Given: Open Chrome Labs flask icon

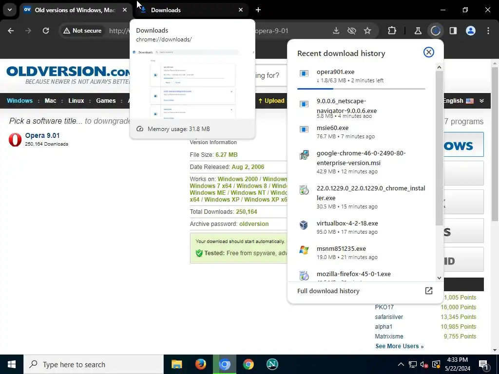Looking at the screenshot, I should (418, 31).
